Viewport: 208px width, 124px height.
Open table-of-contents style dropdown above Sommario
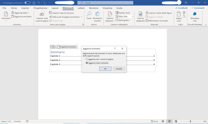click(x=54, y=47)
